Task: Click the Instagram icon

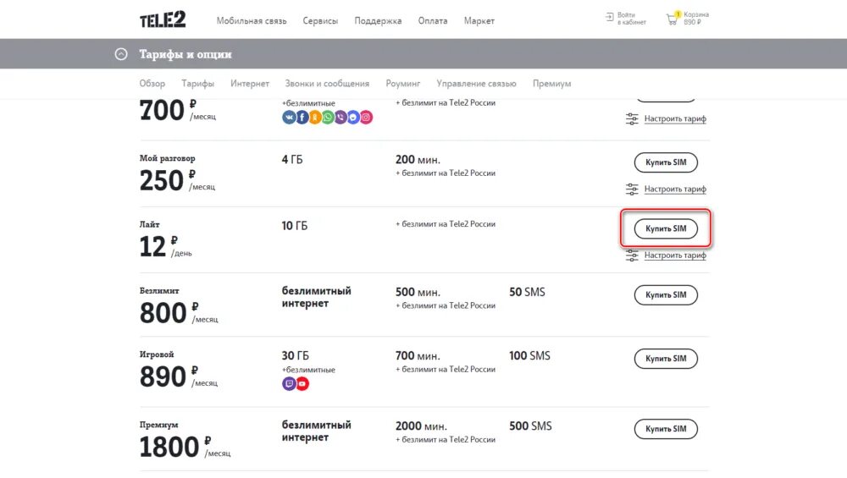Action: click(366, 117)
